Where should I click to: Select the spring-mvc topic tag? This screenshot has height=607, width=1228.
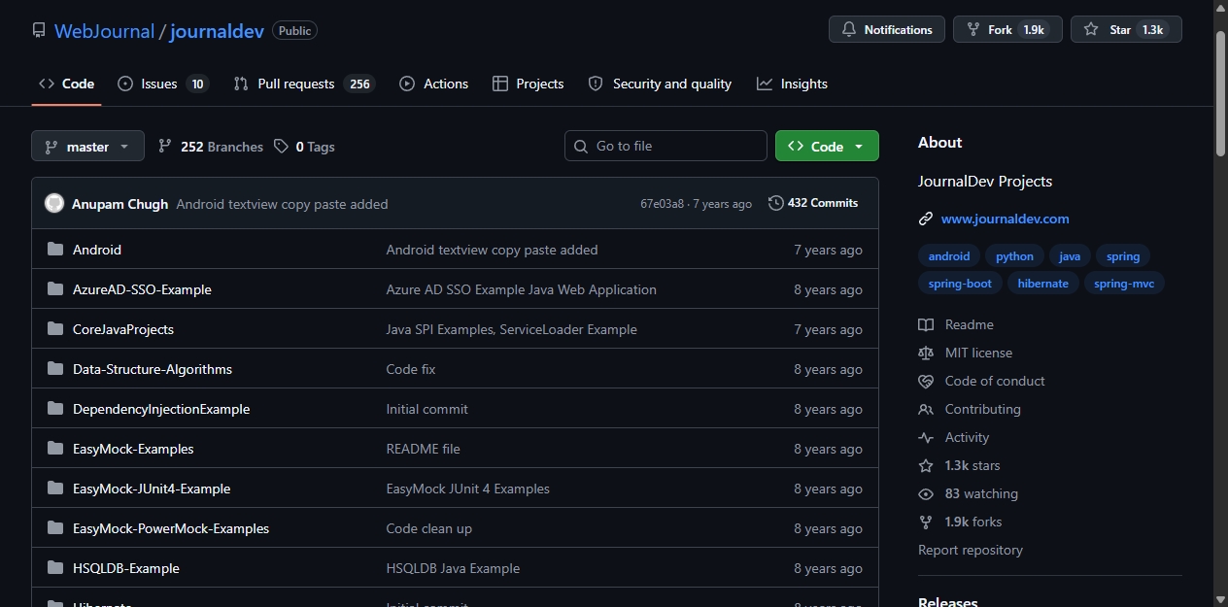1124,284
